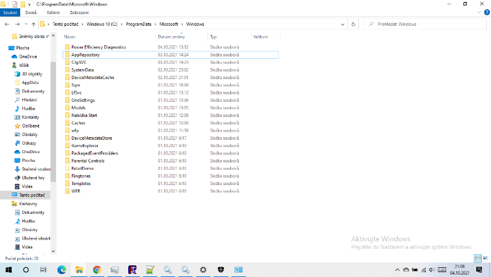Select the LfSvc folder icon
This screenshot has height=277, width=491.
[68, 93]
